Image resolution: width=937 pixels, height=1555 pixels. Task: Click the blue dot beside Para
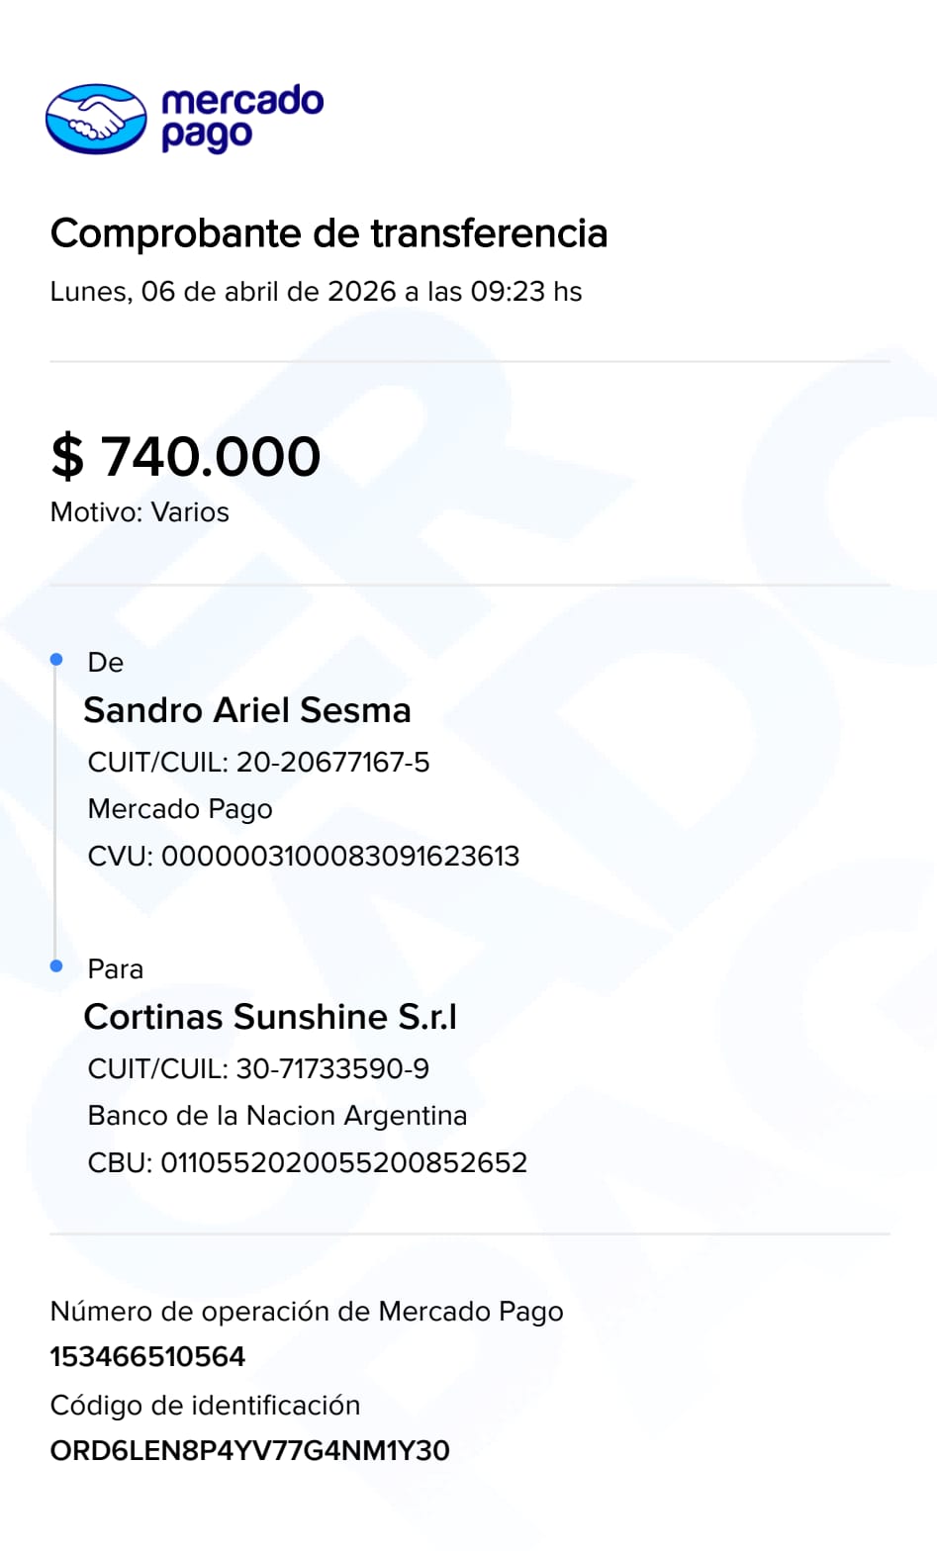pyautogui.click(x=56, y=965)
